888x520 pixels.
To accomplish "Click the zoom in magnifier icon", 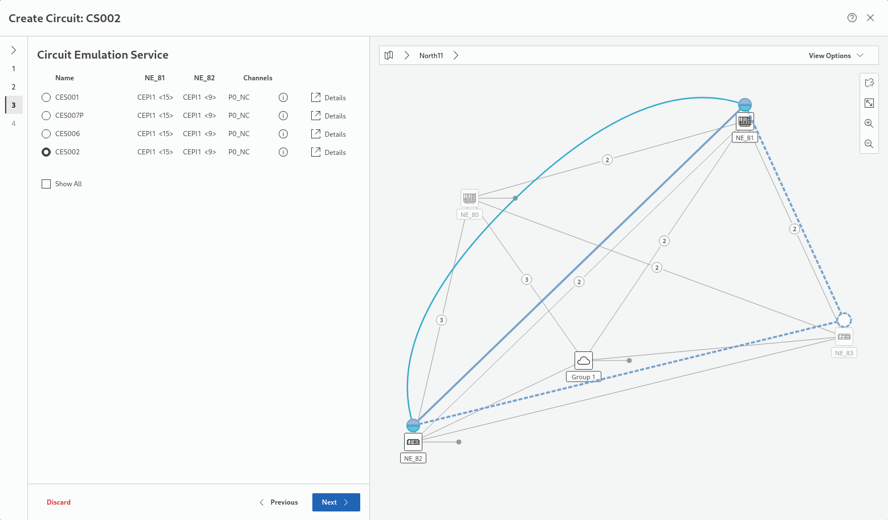I will coord(869,124).
